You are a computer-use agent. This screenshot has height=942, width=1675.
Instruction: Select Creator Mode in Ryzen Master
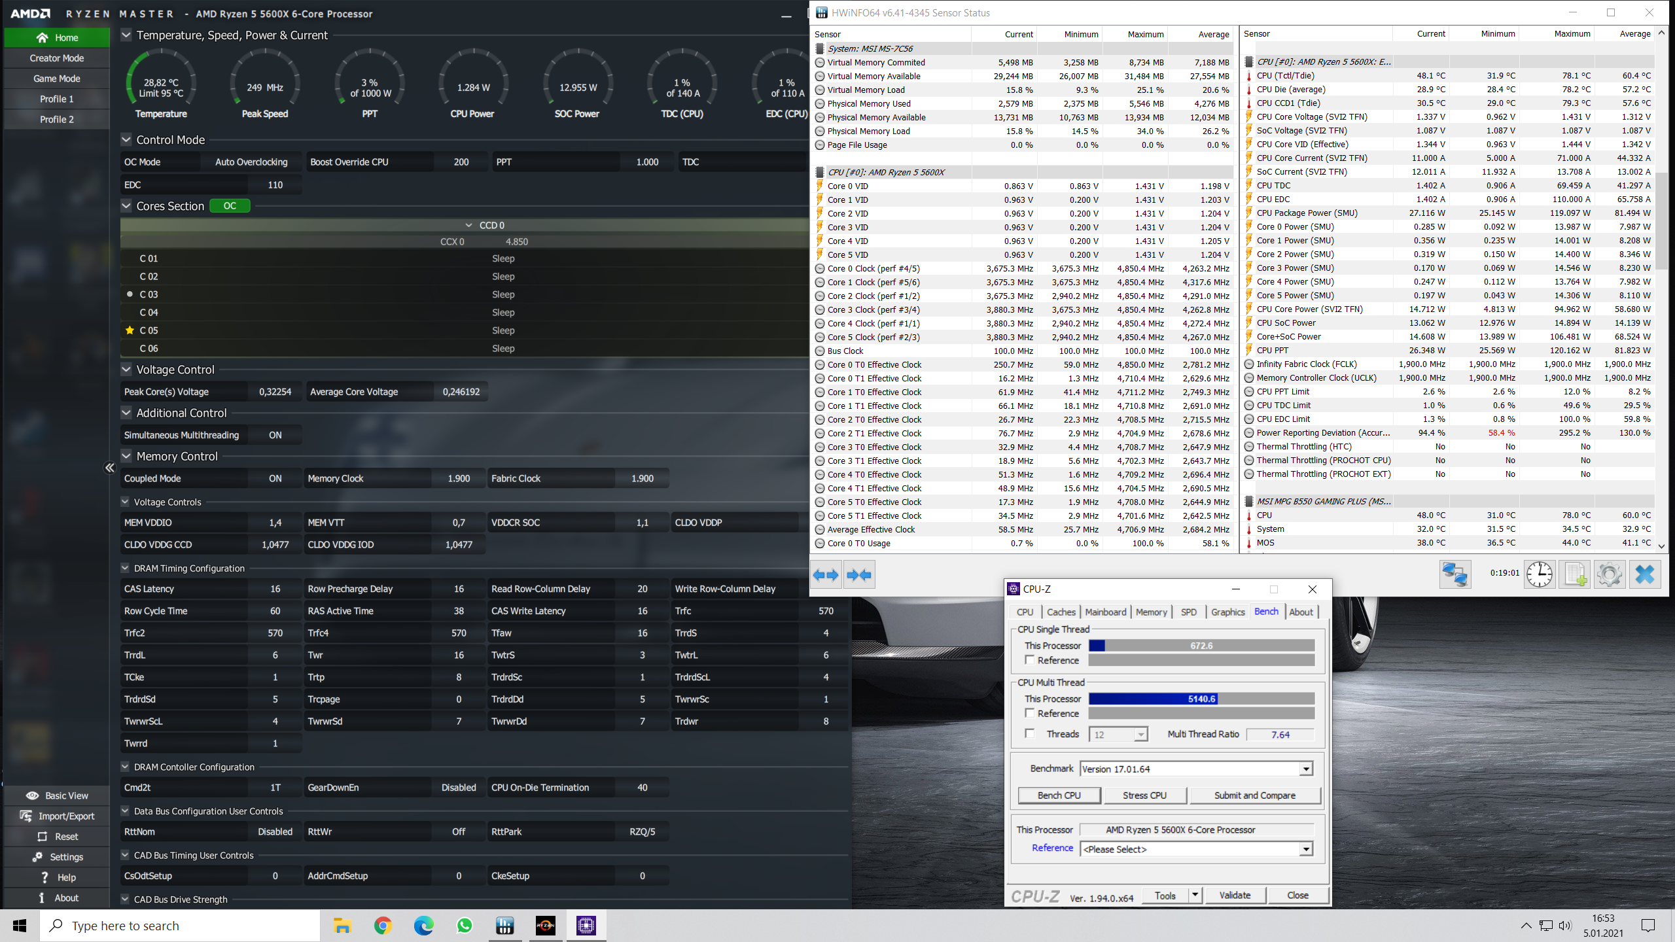pos(57,58)
